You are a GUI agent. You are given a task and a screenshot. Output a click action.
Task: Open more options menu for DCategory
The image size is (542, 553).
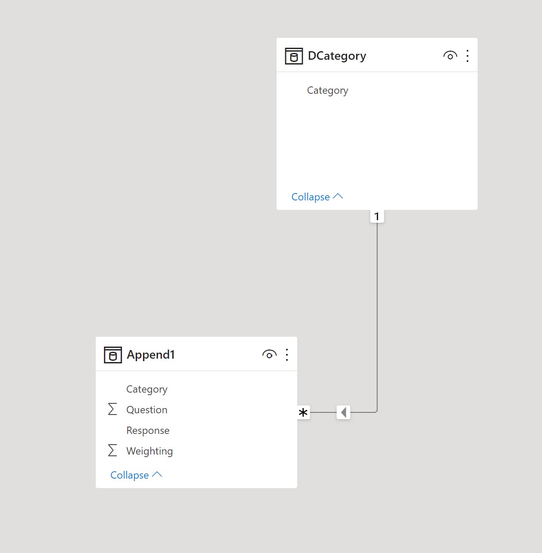467,55
